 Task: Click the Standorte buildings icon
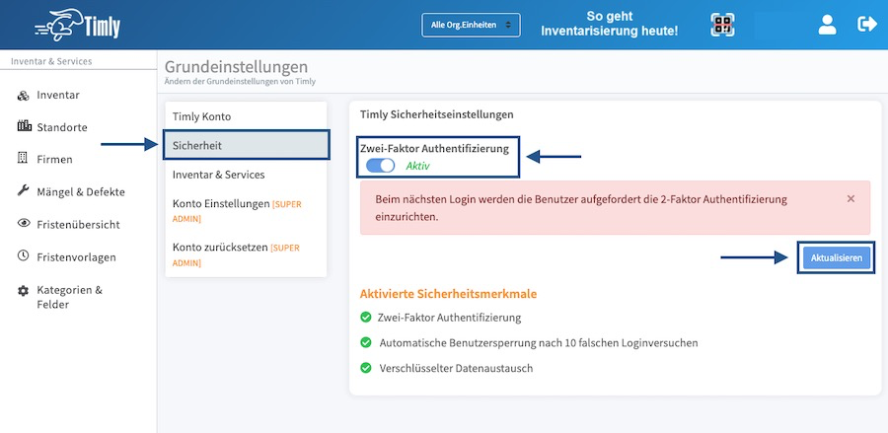click(25, 126)
